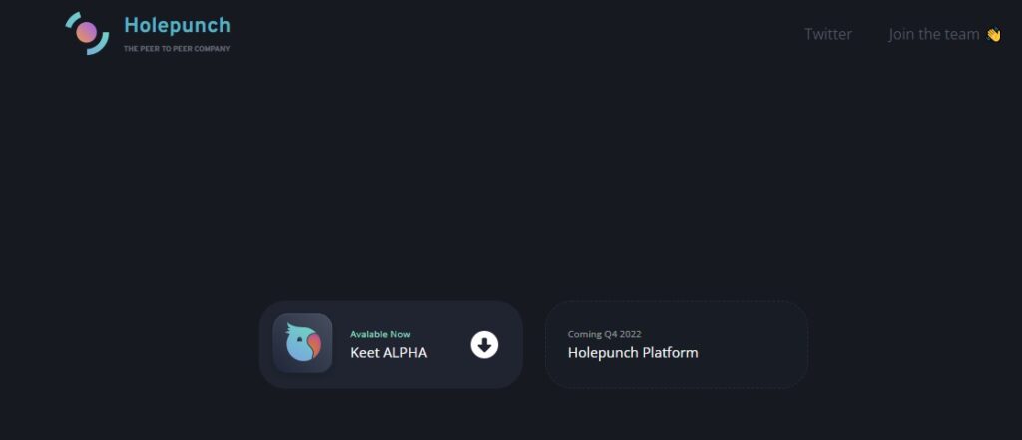Select the Holepunch Platform title

tap(633, 352)
